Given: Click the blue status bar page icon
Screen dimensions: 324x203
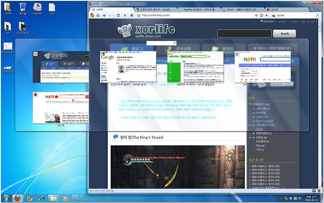Looking at the screenshot, I should [x=314, y=190].
